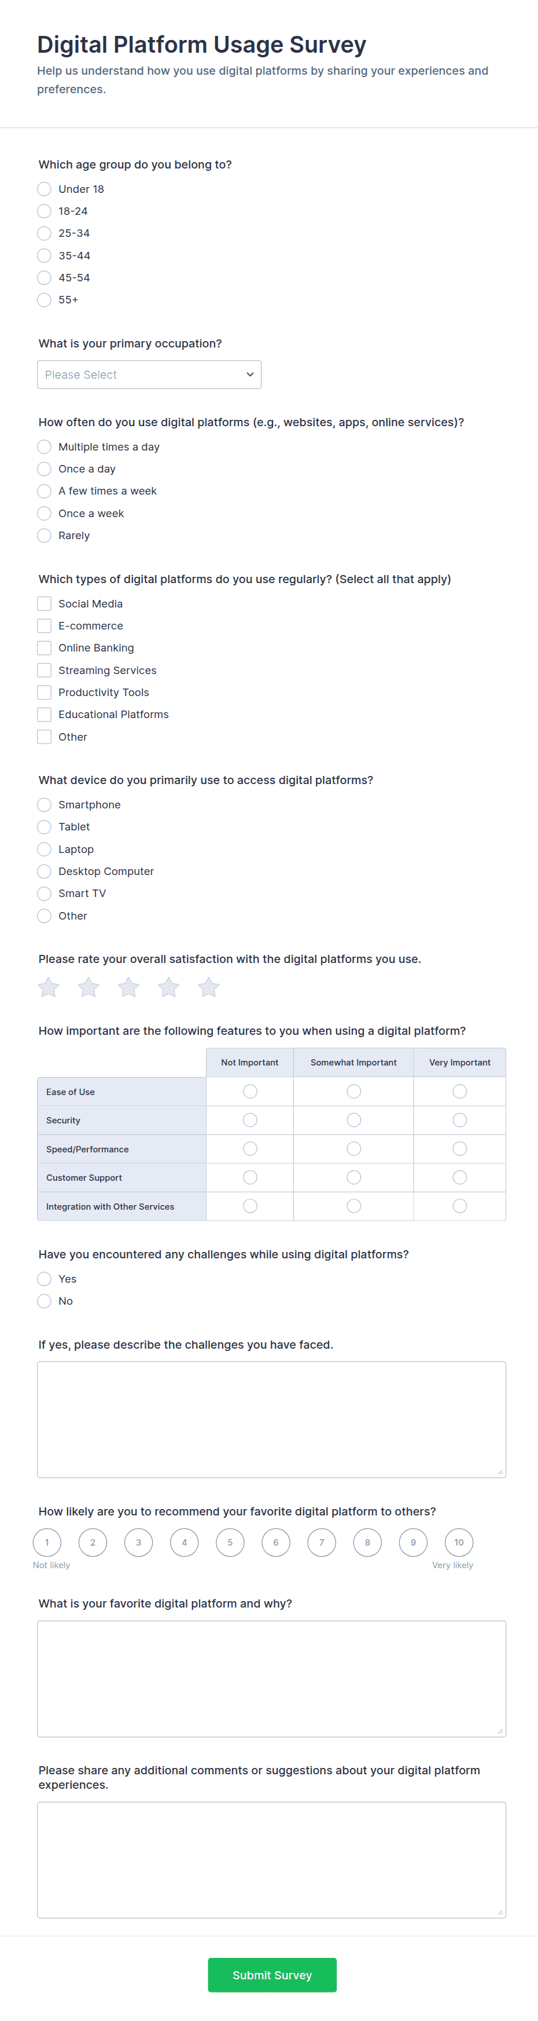
Task: Mark Customer Support as Somewhat Important
Action: coord(353,1177)
